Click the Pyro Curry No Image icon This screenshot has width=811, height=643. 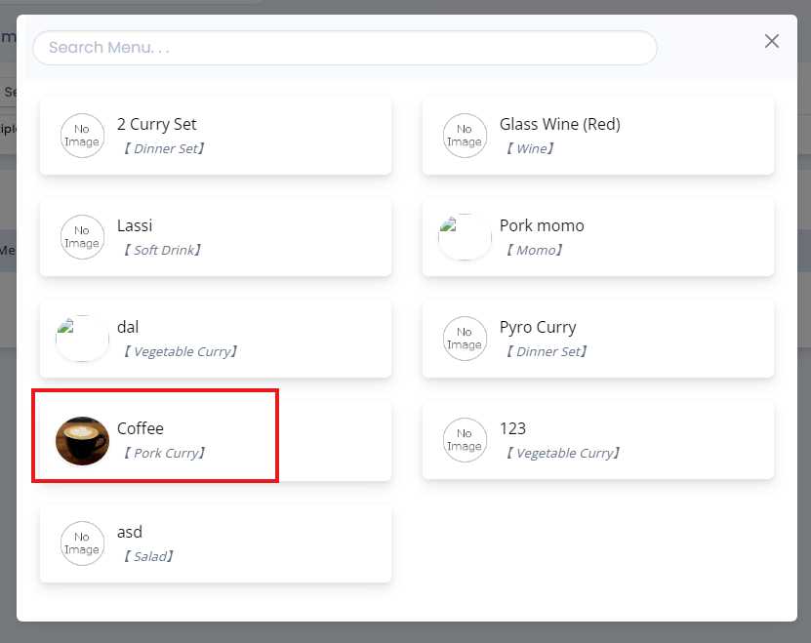click(x=465, y=339)
